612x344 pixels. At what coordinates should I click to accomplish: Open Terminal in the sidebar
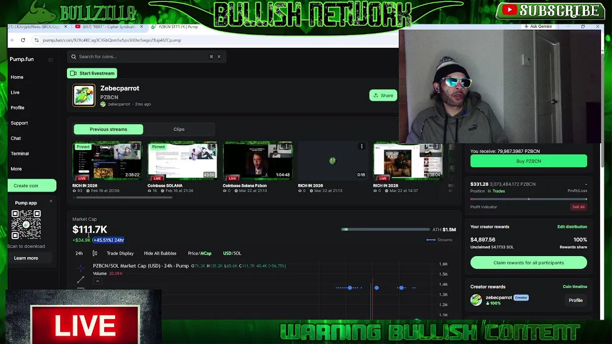click(20, 153)
